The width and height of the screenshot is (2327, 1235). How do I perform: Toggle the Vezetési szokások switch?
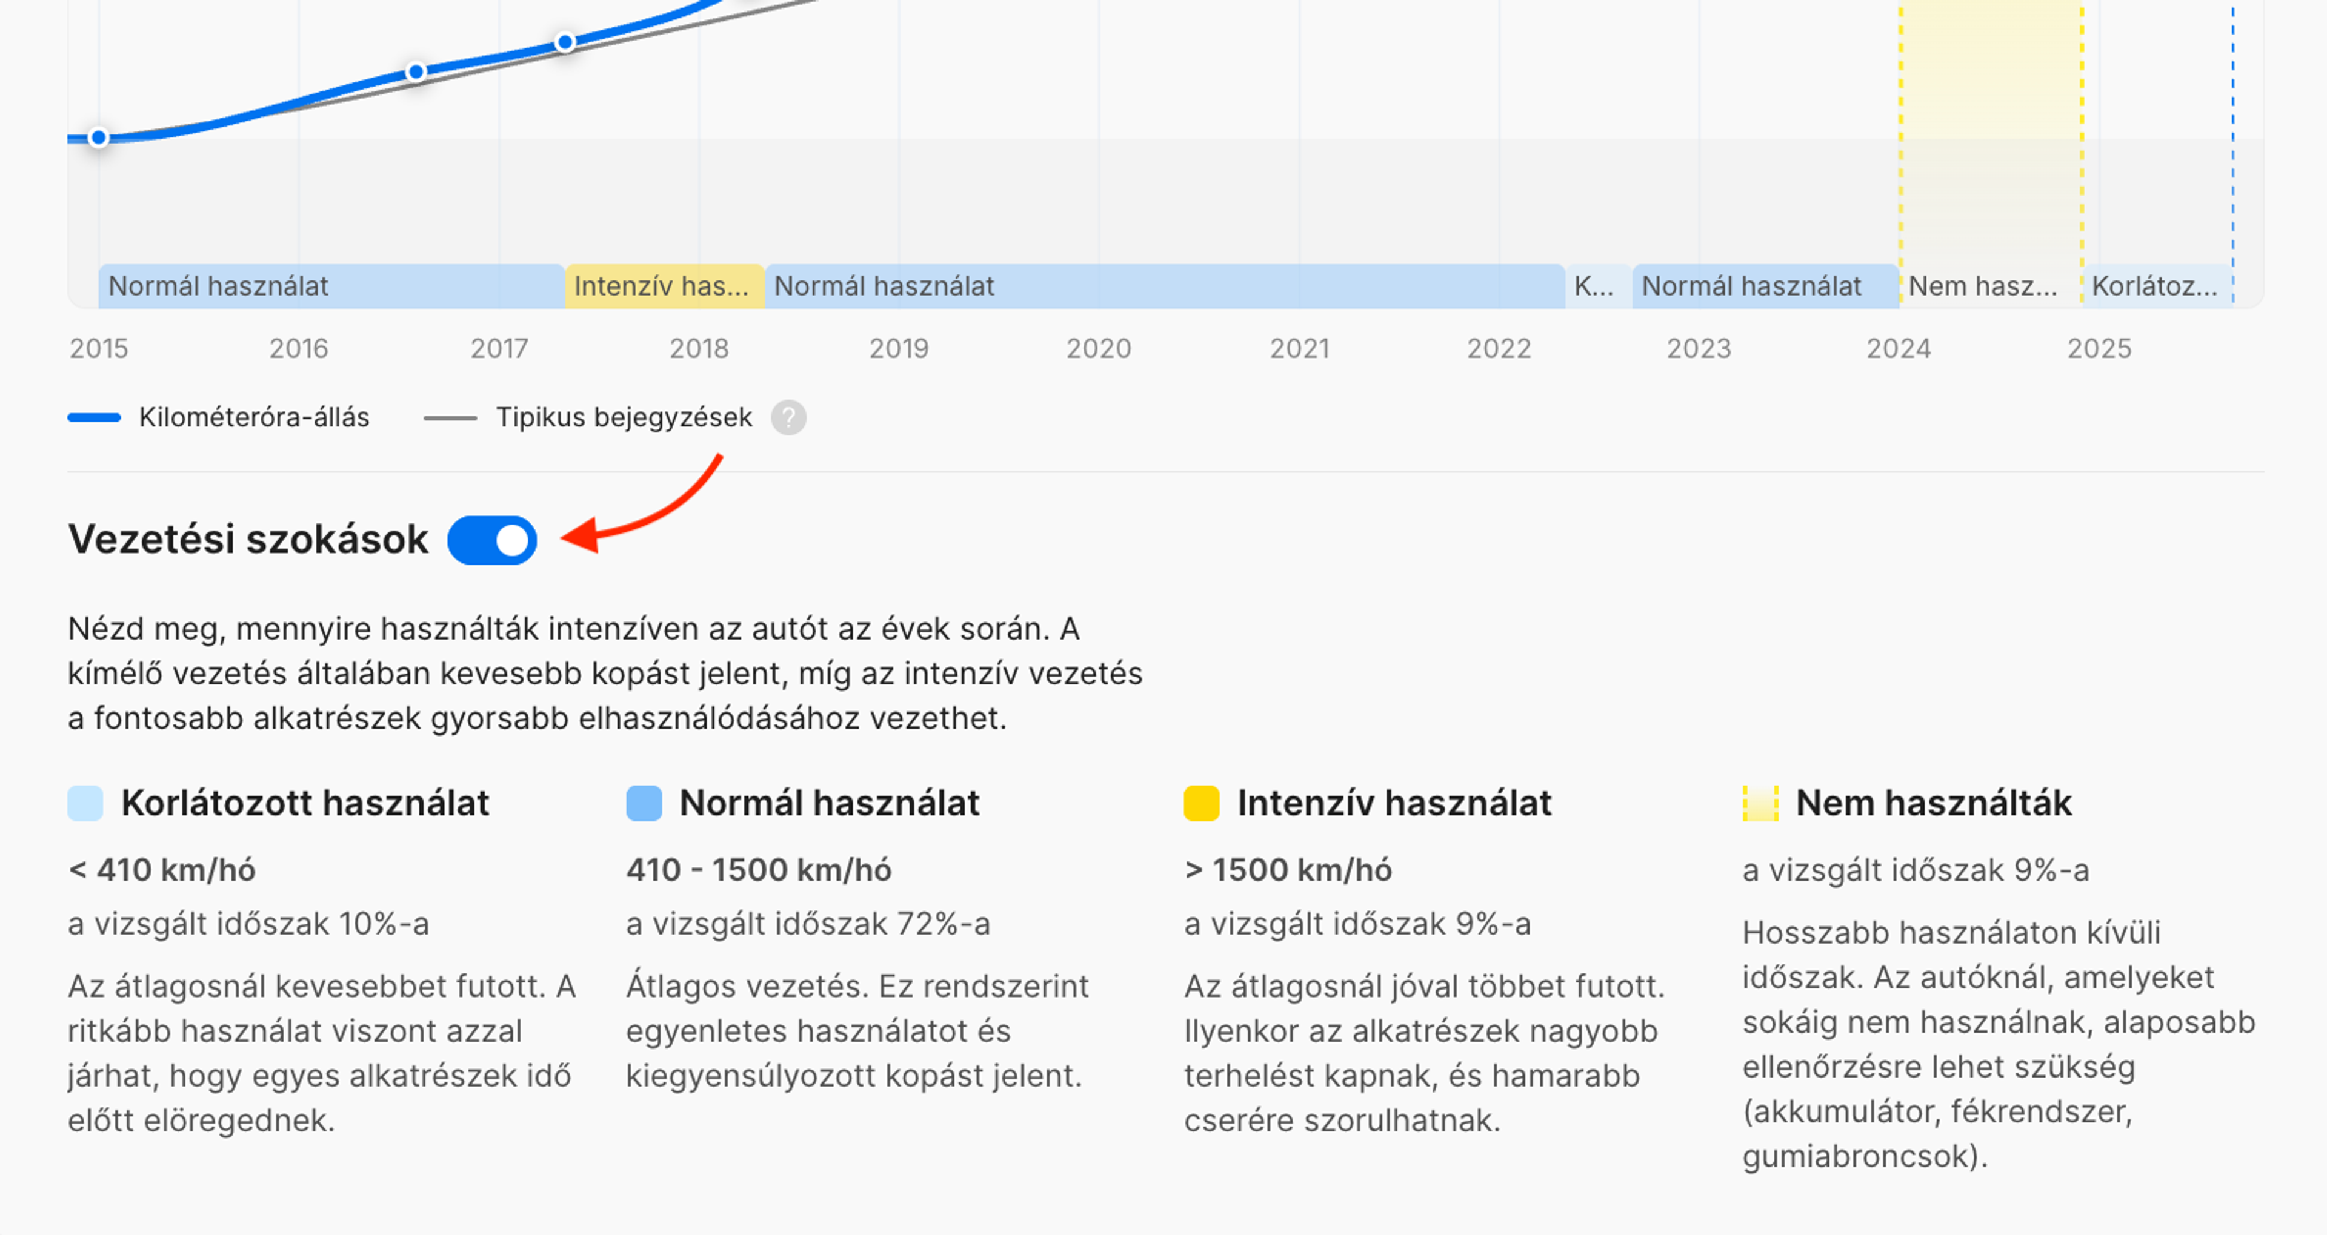(492, 540)
